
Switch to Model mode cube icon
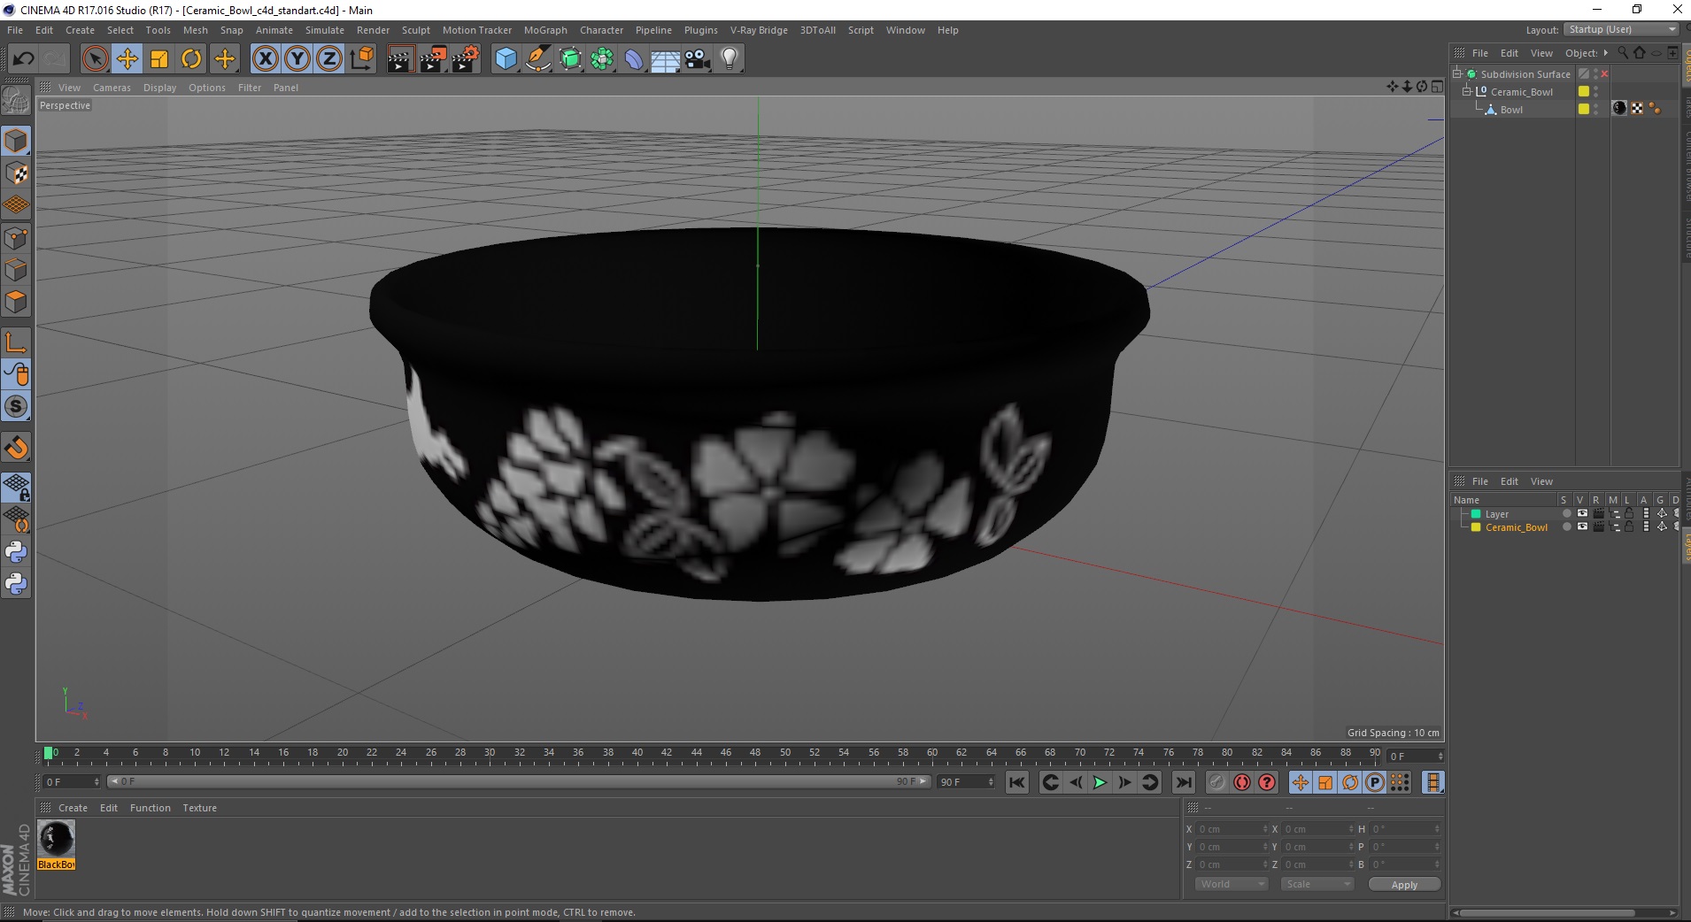coord(16,142)
